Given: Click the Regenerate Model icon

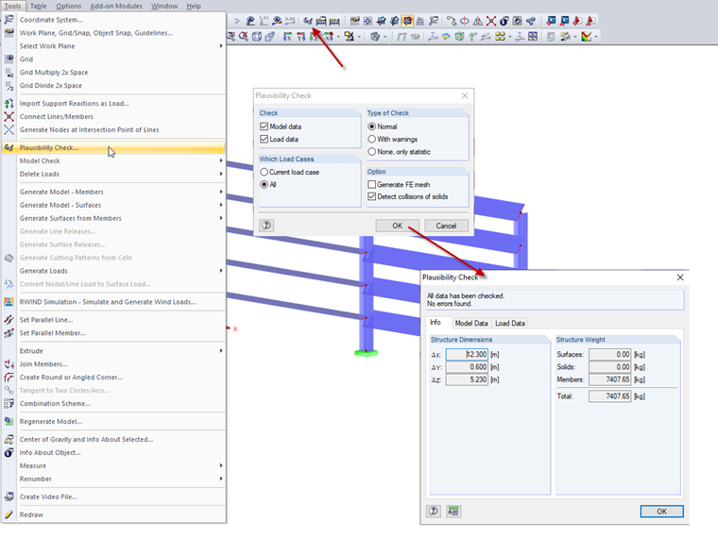Looking at the screenshot, I should click(9, 421).
